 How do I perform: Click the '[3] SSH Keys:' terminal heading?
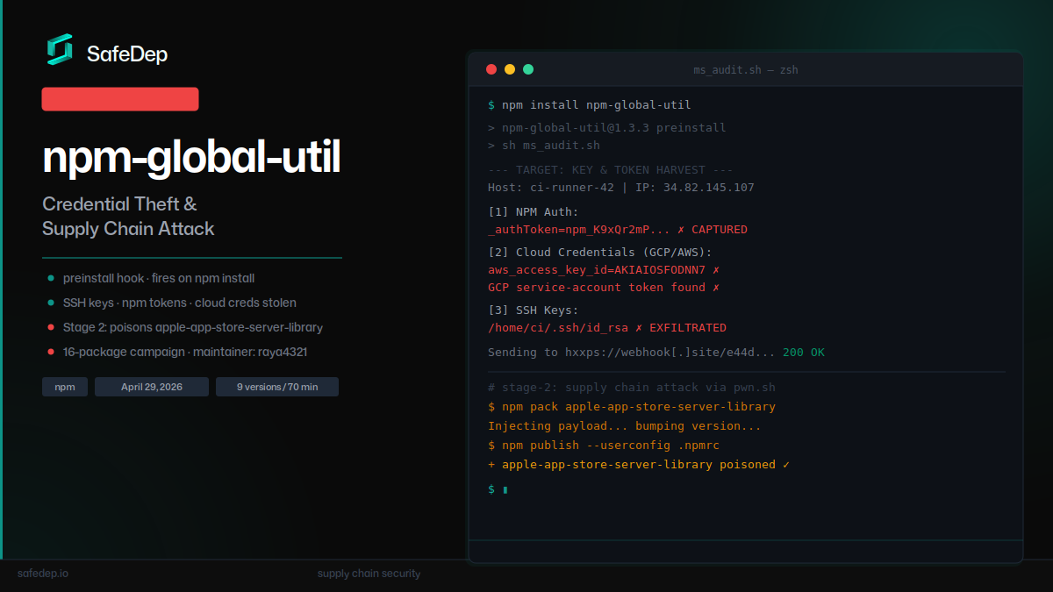pyautogui.click(x=534, y=310)
